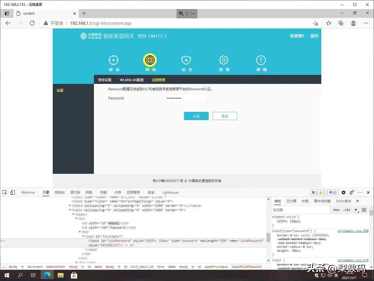Focus the Password input field
374x281 pixels.
point(186,98)
